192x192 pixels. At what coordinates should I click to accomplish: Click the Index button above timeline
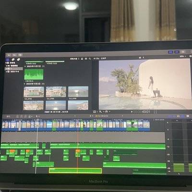point(8,116)
